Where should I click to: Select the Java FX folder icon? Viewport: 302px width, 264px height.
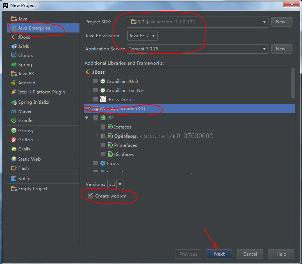coord(14,73)
